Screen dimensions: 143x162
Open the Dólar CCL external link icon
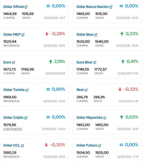[x=22, y=146]
